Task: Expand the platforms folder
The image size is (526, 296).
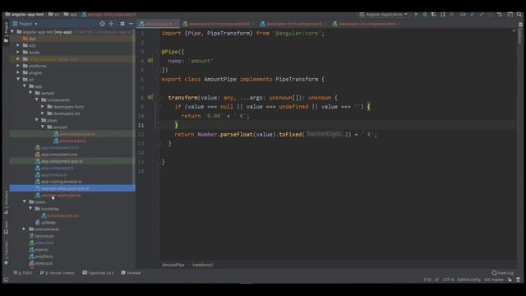Action: pyautogui.click(x=18, y=66)
